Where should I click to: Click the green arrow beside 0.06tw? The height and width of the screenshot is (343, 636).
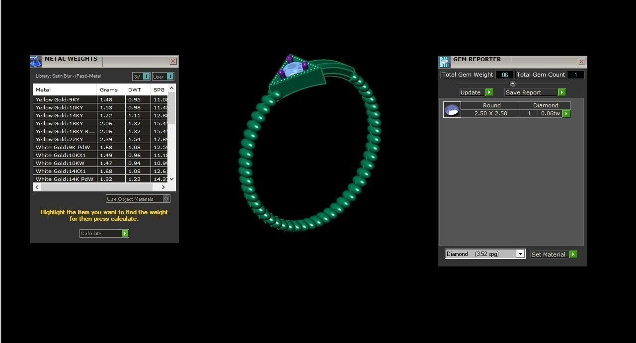pos(566,114)
